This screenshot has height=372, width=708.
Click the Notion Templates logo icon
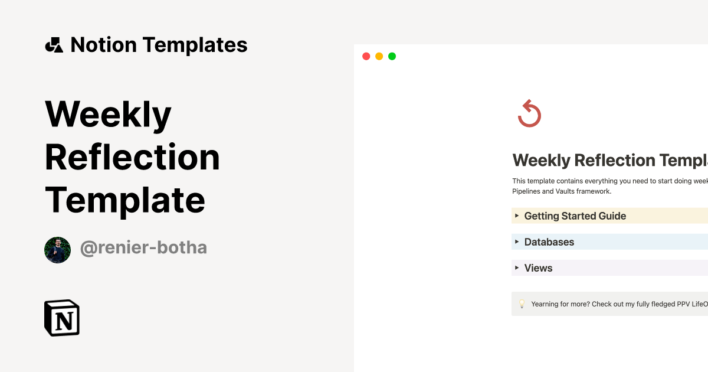(x=54, y=44)
